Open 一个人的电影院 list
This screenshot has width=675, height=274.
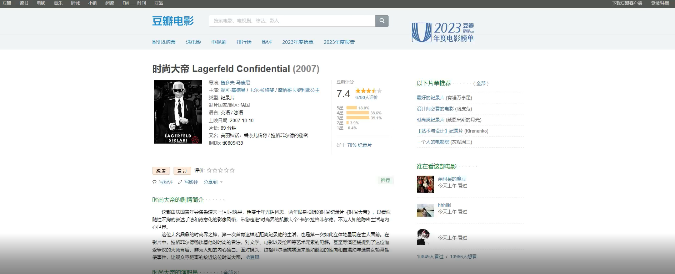pos(433,142)
